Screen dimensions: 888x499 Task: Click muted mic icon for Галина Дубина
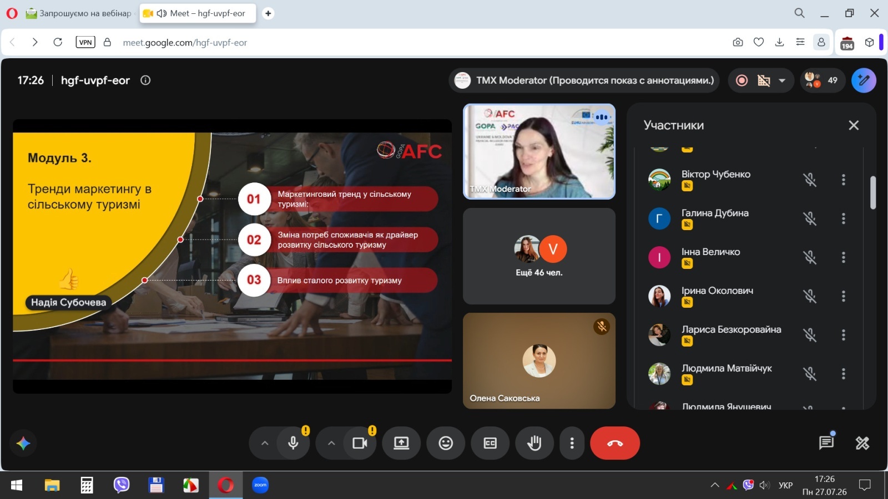pyautogui.click(x=810, y=218)
